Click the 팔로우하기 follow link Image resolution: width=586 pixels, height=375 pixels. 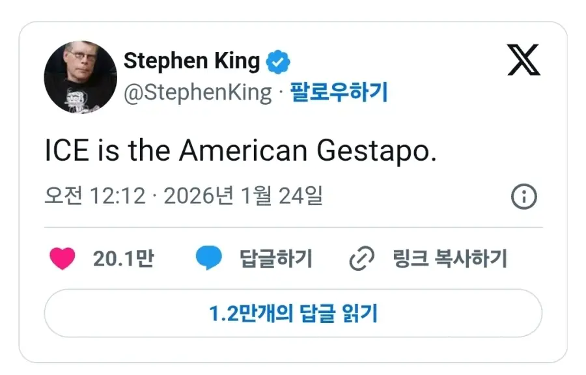pos(339,92)
